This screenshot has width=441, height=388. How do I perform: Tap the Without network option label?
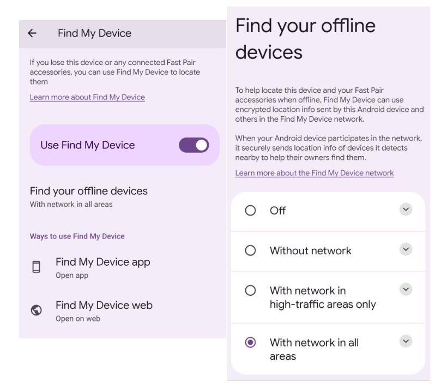pos(311,250)
